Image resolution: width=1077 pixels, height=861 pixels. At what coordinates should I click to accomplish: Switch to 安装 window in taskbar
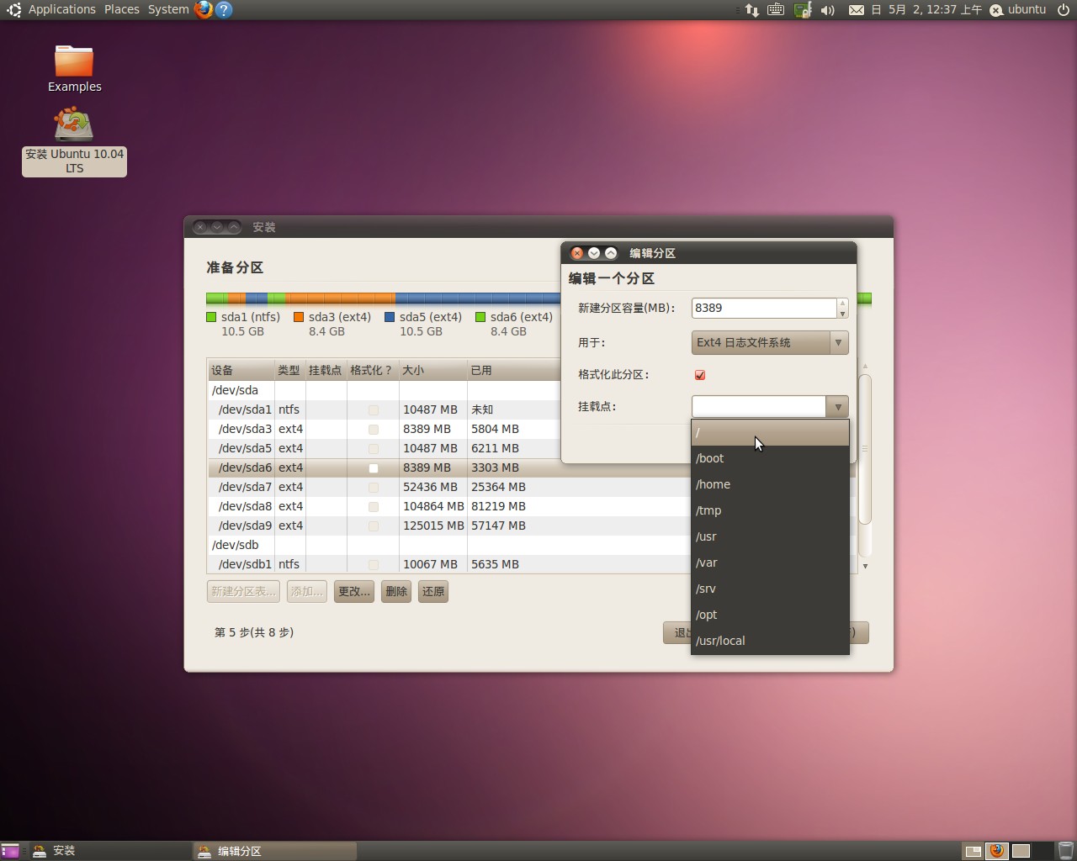pos(109,851)
